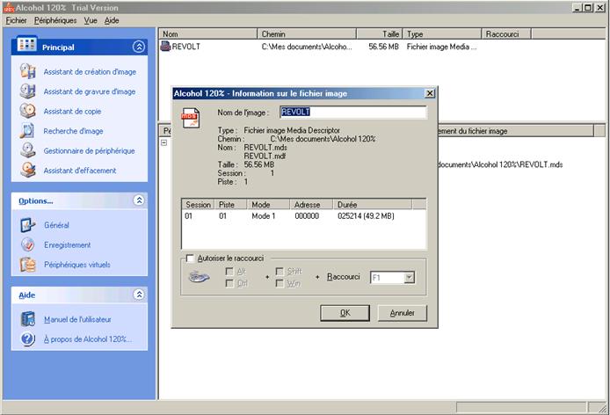Click the REVOLT image file icon in list
The image size is (610, 415).
coord(166,47)
